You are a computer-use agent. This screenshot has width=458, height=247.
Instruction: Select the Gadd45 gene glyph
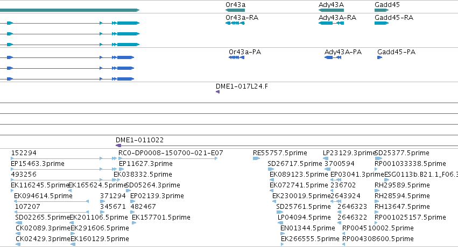pyautogui.click(x=382, y=10)
